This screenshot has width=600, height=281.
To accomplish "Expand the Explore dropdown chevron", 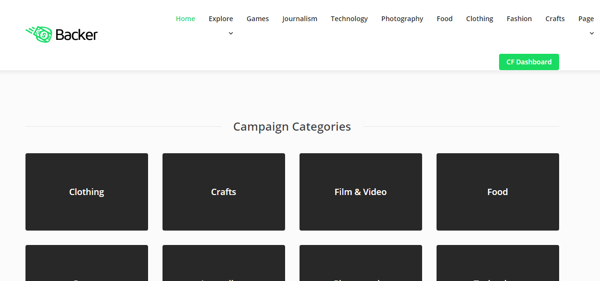I will coord(231,33).
